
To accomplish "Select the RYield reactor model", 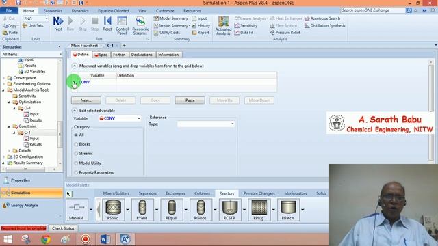I will (142, 210).
